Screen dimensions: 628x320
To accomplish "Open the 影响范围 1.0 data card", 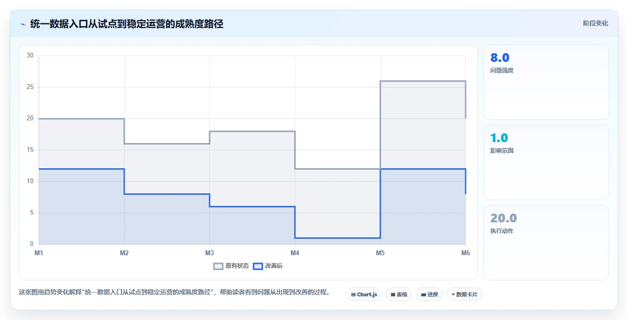I will (x=546, y=162).
